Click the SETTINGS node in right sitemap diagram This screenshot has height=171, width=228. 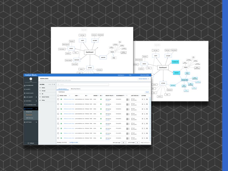[x=163, y=83]
